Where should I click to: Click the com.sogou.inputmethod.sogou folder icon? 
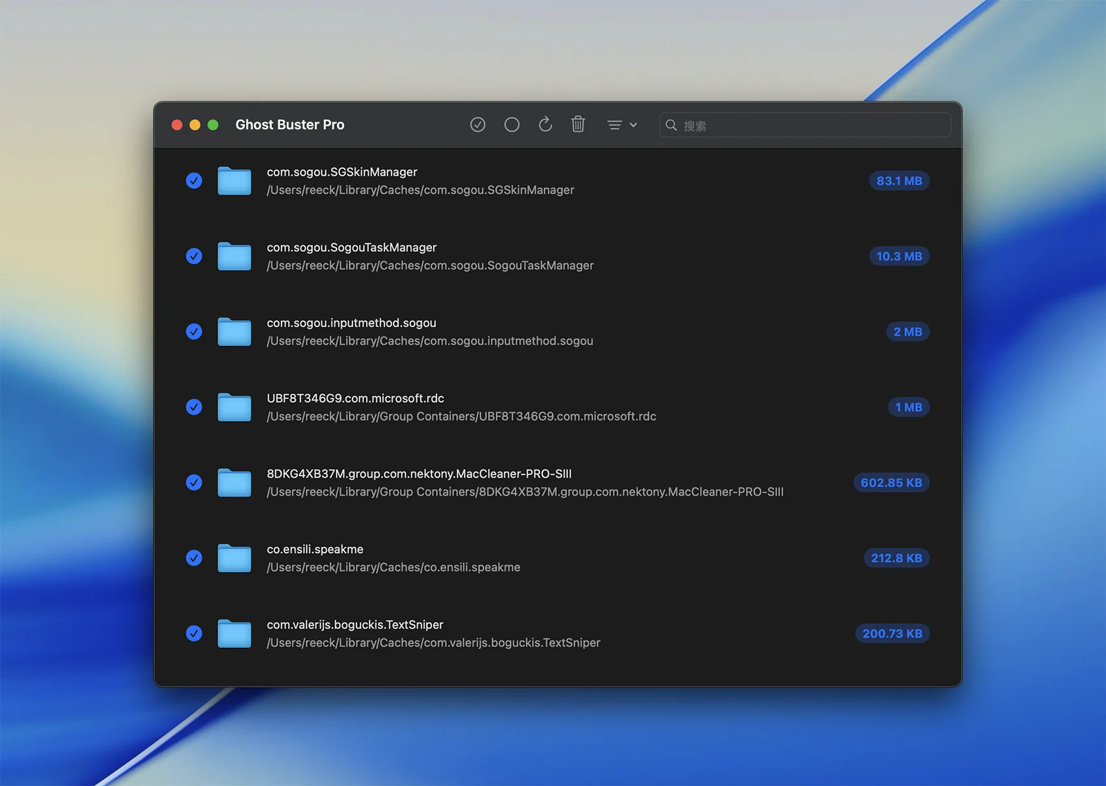(x=234, y=332)
